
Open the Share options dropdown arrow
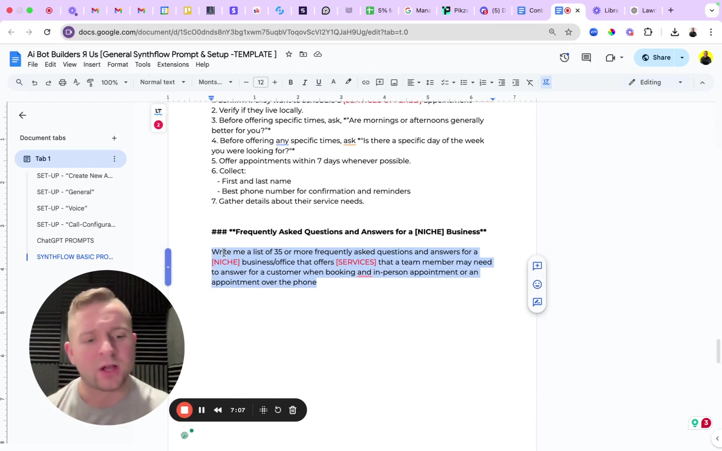tap(682, 58)
